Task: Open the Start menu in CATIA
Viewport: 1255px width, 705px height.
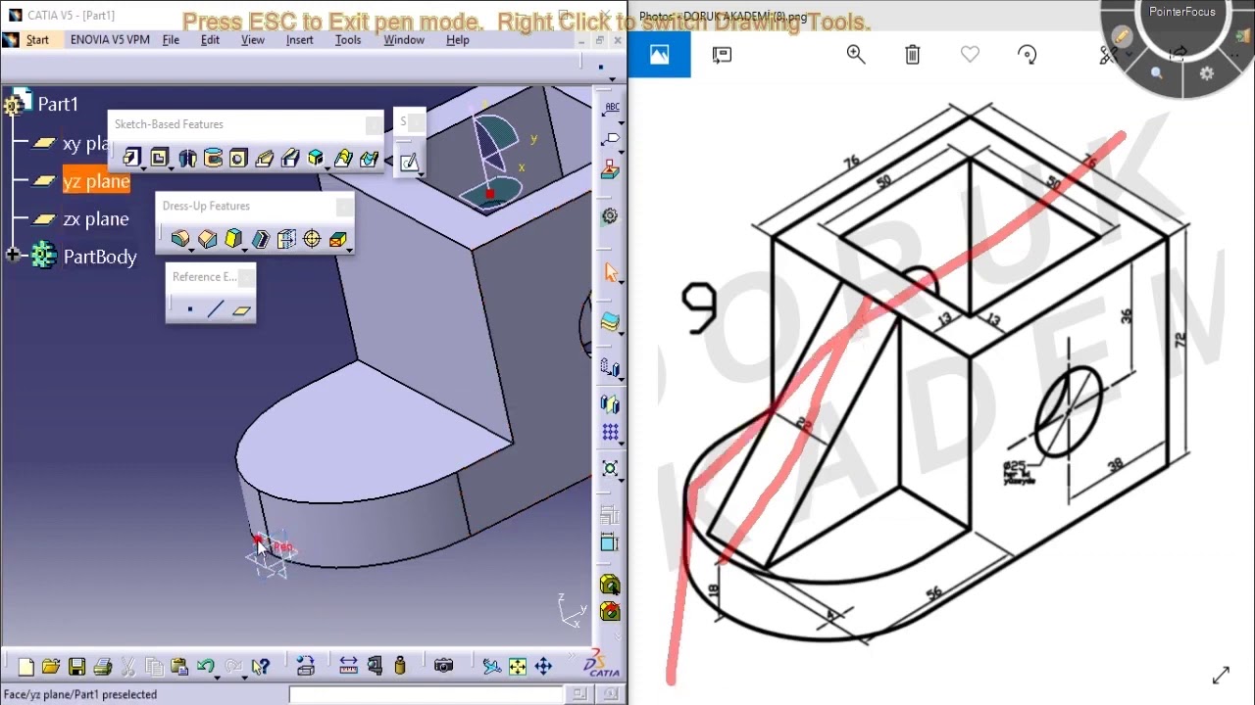Action: tap(37, 40)
